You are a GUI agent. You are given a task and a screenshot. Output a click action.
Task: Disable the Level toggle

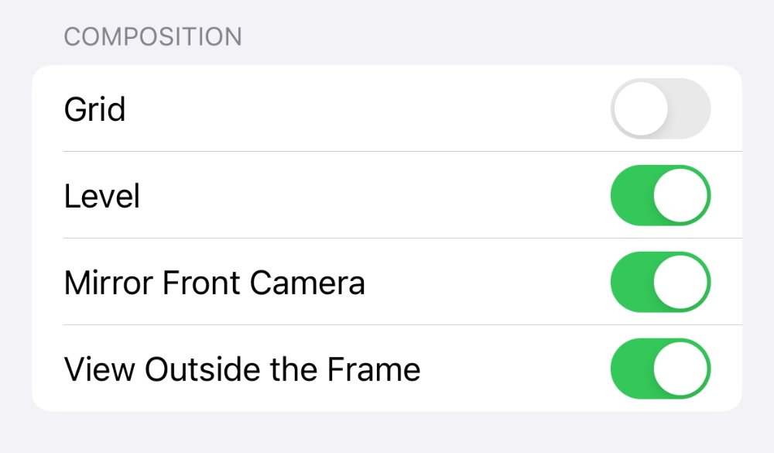[660, 196]
